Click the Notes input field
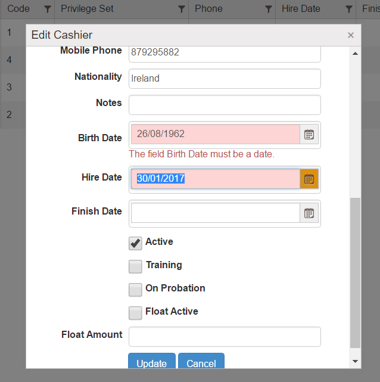 [x=225, y=105]
